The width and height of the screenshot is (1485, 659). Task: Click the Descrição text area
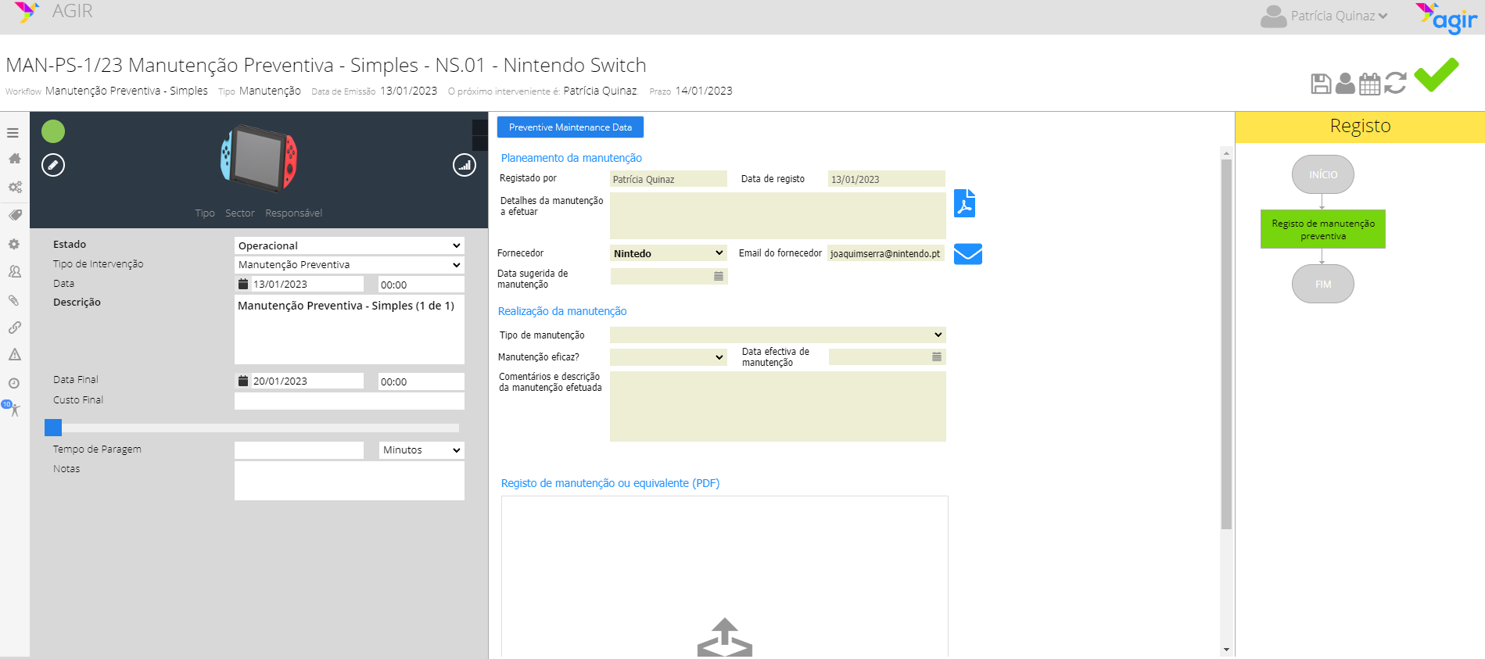tap(350, 329)
